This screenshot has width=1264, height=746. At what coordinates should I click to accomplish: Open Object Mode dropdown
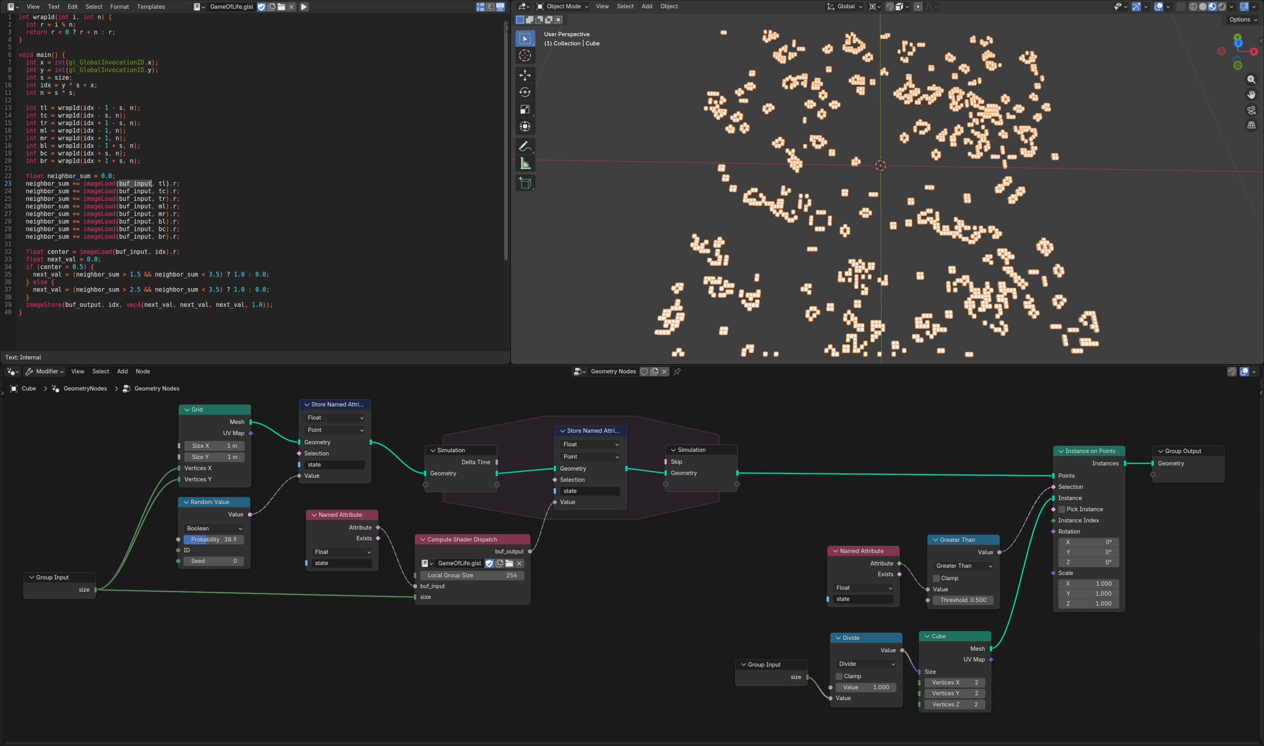[x=562, y=7]
